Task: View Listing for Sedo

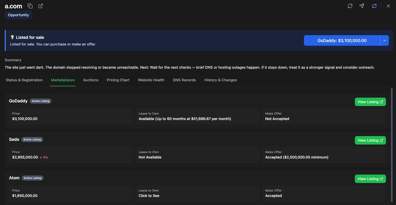Action: [x=370, y=140]
